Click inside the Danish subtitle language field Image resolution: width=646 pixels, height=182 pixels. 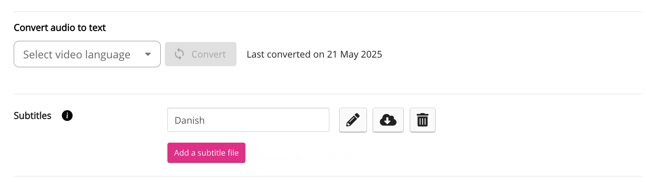[x=248, y=120]
